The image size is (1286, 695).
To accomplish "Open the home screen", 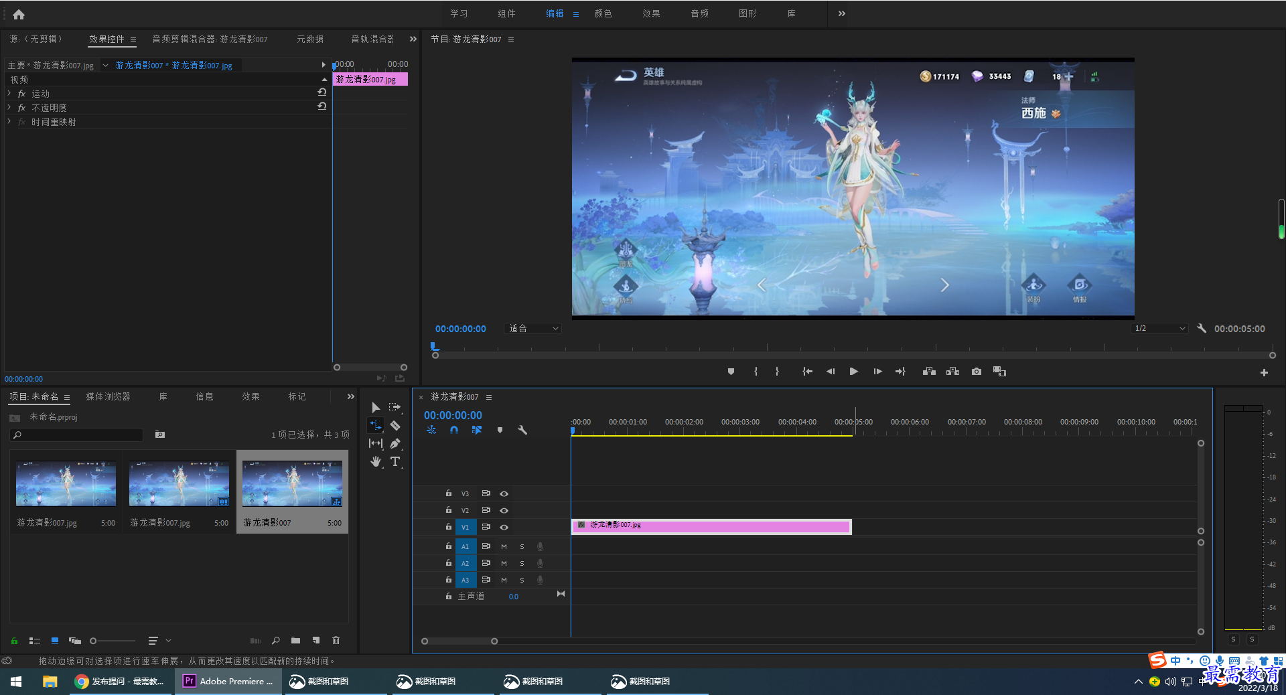I will 19,14.
